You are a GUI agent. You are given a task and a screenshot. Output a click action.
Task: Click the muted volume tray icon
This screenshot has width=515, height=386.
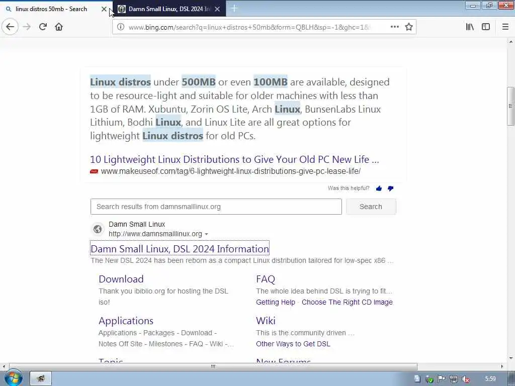465,379
